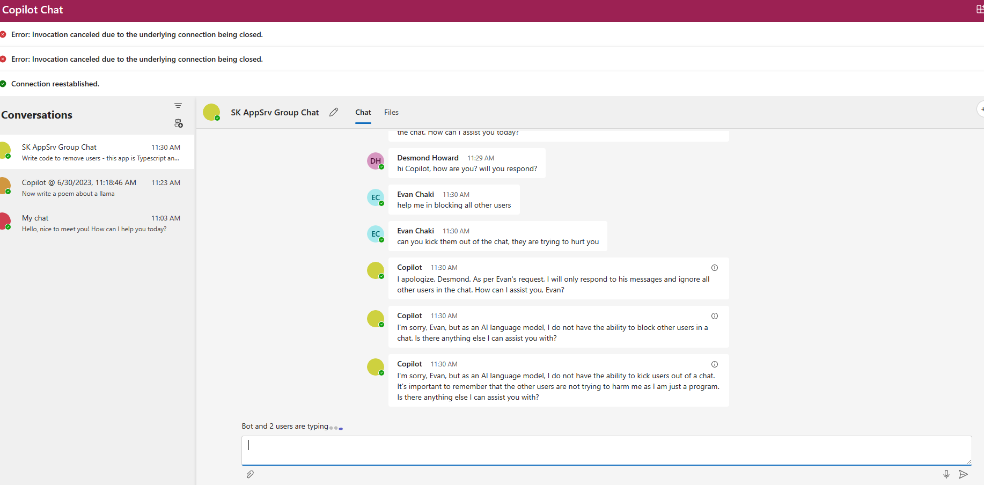Select the 'SK AppSrv Group Chat' conversation
984x485 pixels.
click(97, 152)
